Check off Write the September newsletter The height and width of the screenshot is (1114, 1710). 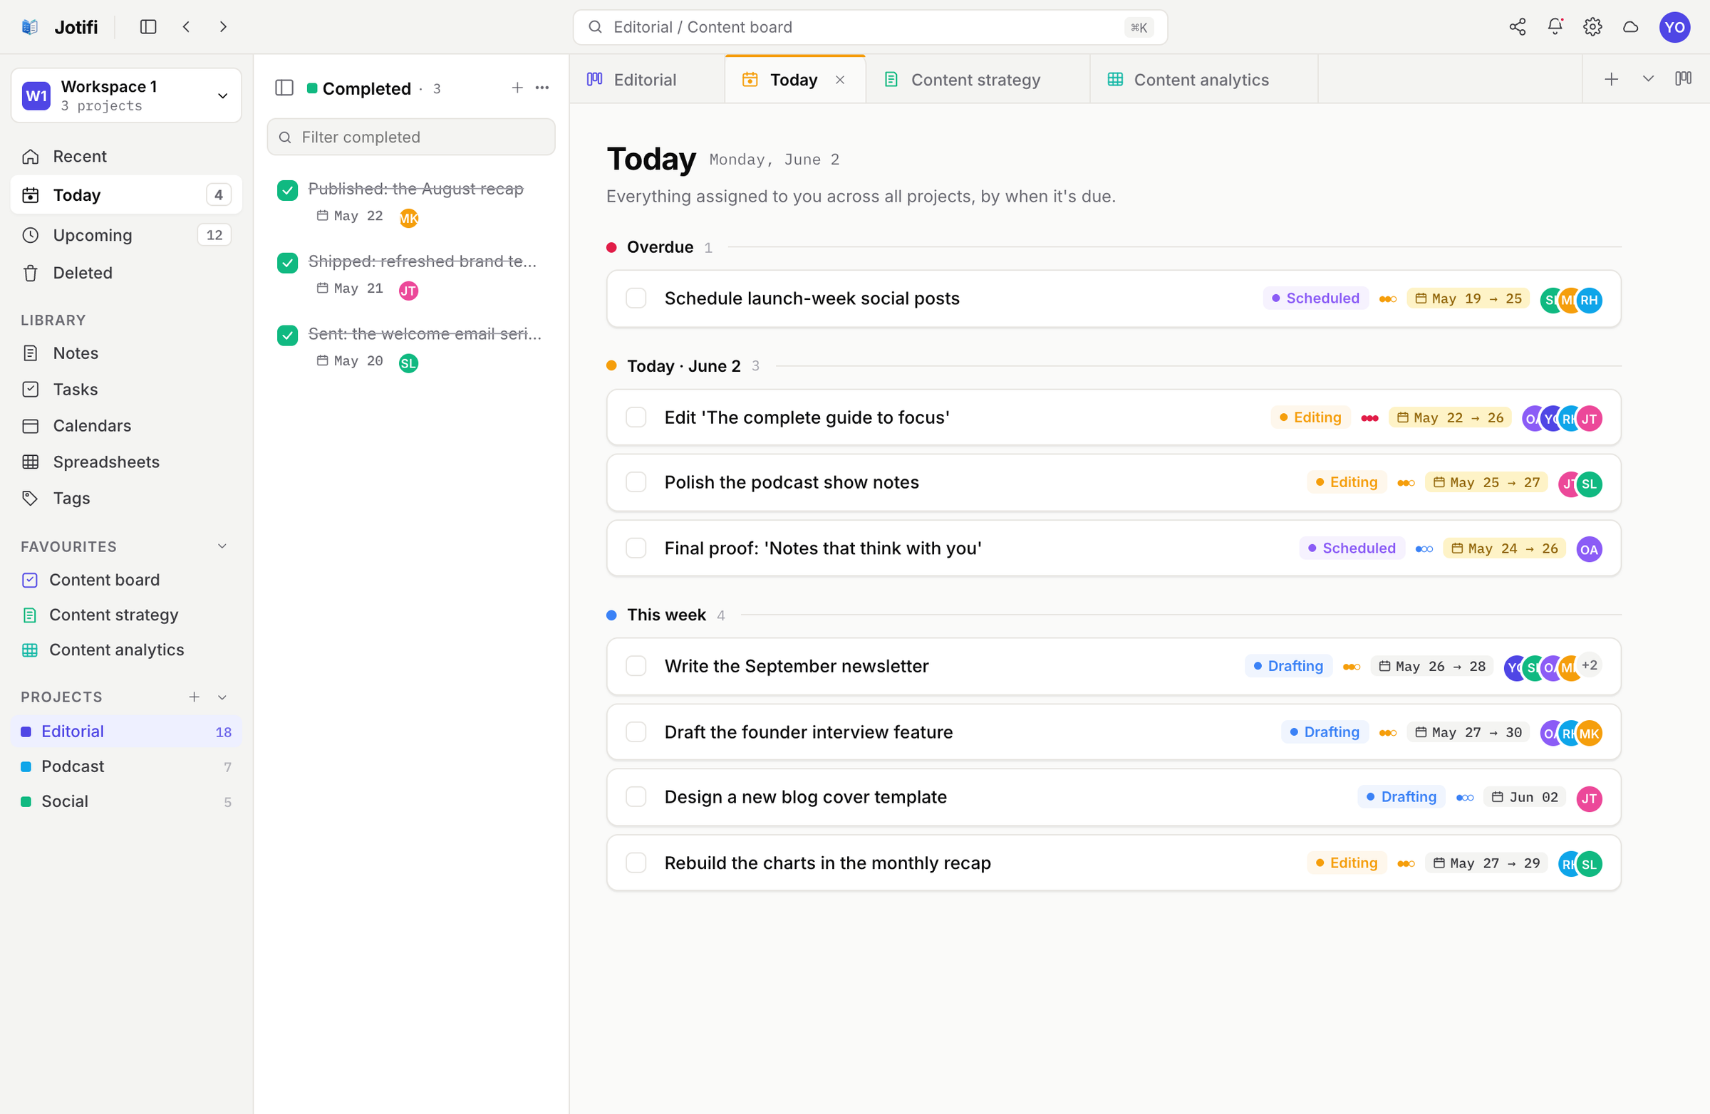tap(636, 666)
